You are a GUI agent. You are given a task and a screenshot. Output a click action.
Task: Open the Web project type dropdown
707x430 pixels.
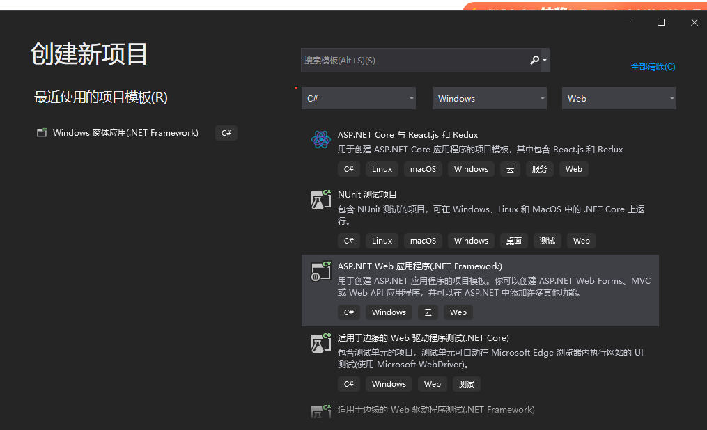[x=619, y=98]
